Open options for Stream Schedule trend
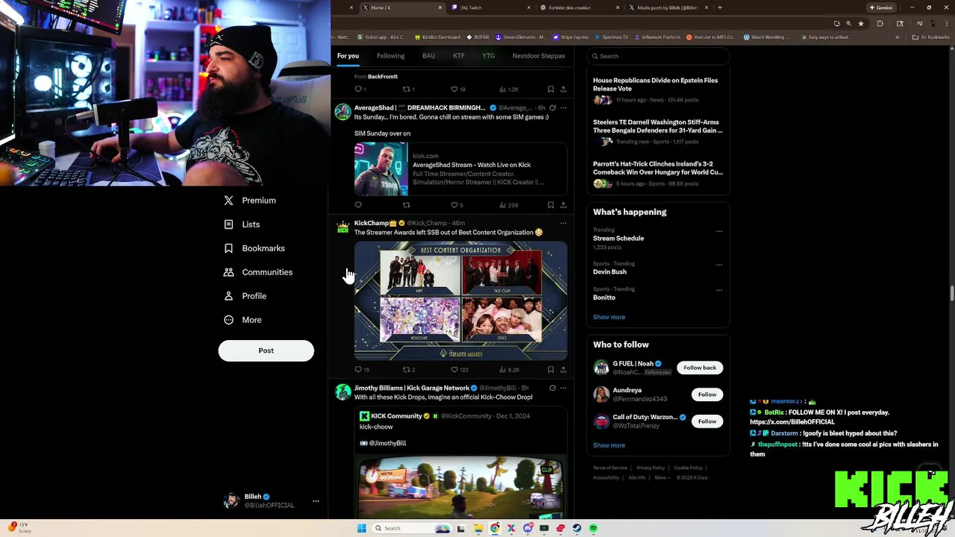The height and width of the screenshot is (537, 955). 719,231
